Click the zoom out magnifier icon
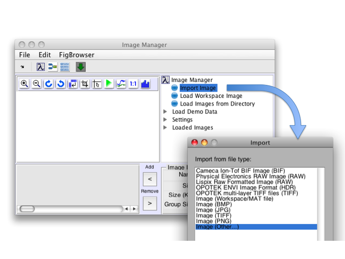 [x=36, y=84]
